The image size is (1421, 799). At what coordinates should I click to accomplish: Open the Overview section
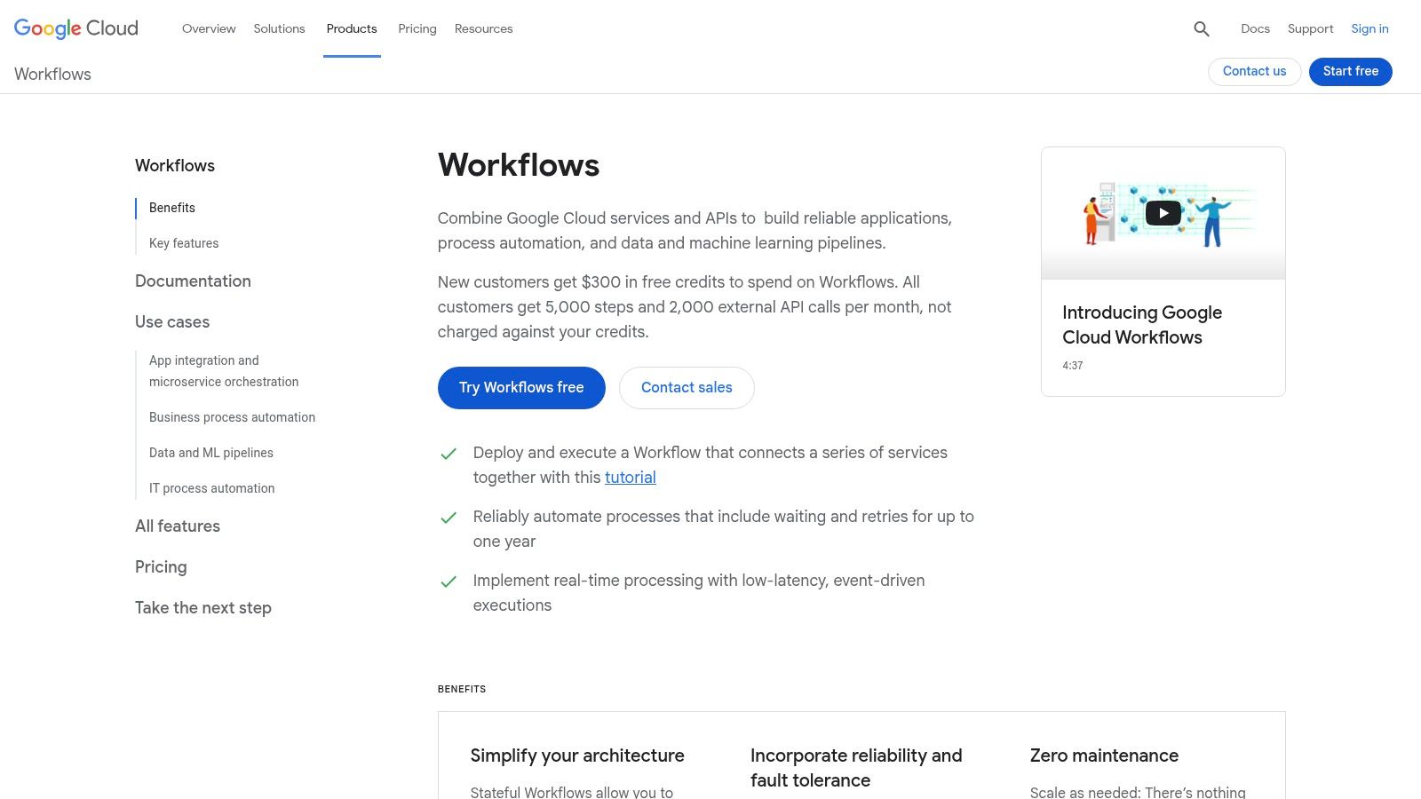(209, 28)
